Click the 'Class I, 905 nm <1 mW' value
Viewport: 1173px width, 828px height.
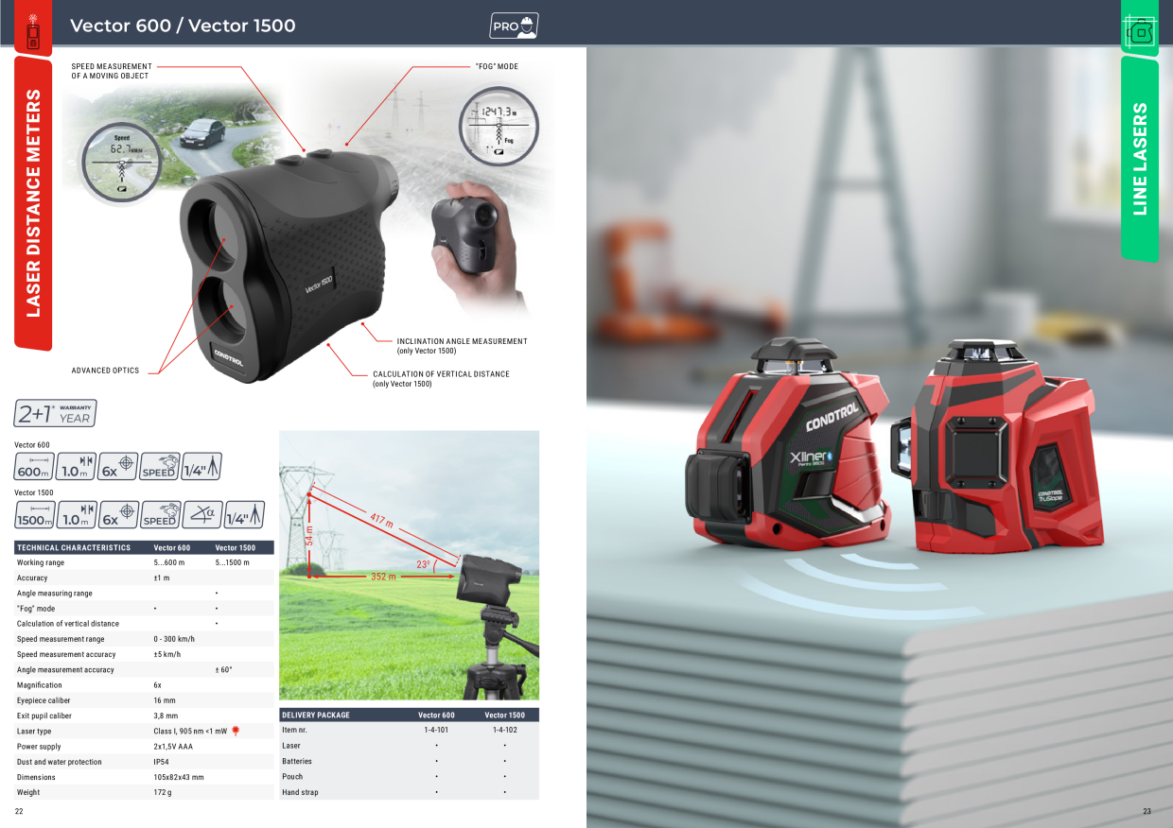point(190,732)
